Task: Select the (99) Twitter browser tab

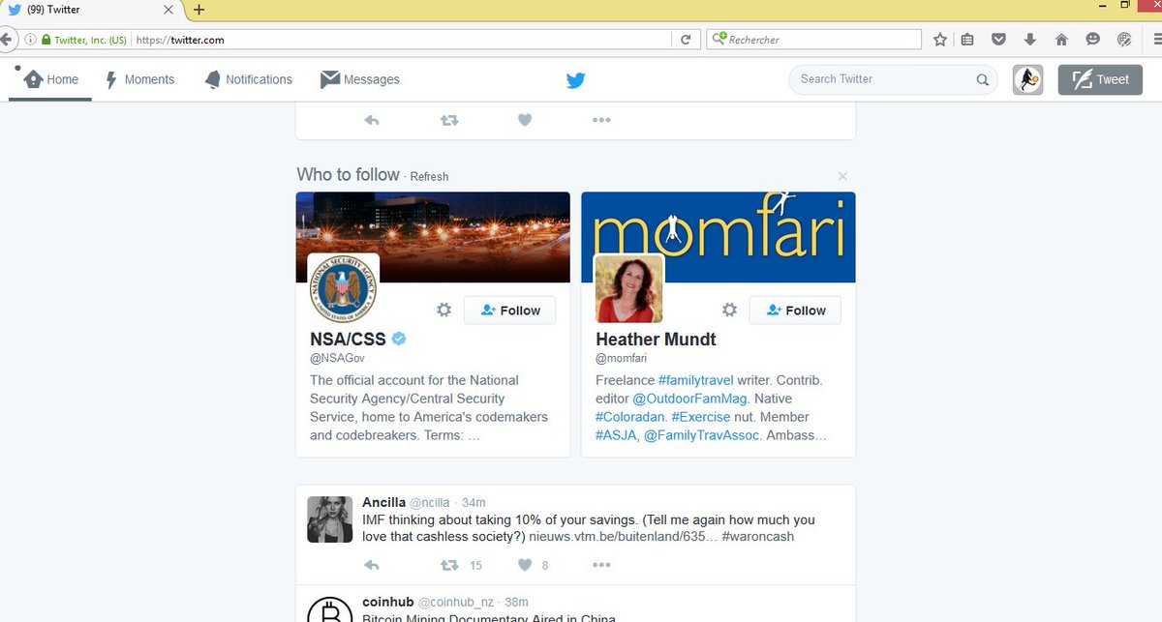Action: [92, 10]
